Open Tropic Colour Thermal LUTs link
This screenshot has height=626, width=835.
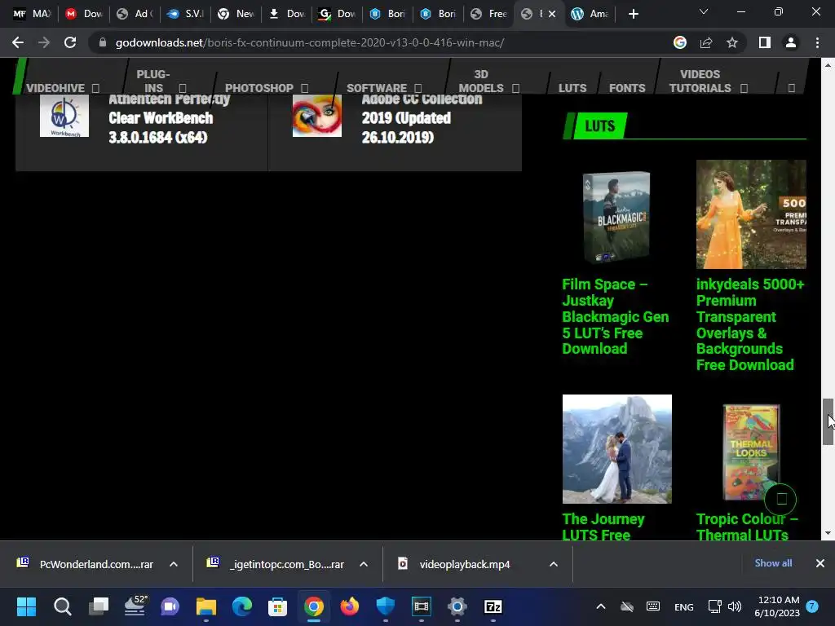[747, 527]
